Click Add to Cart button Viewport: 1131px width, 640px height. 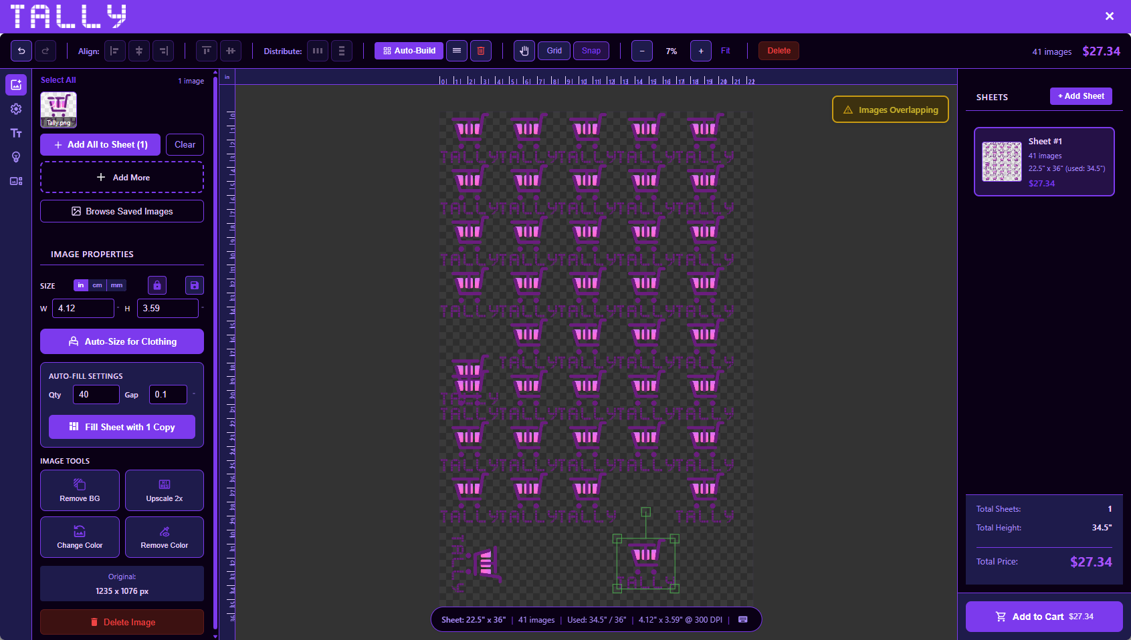pyautogui.click(x=1044, y=617)
